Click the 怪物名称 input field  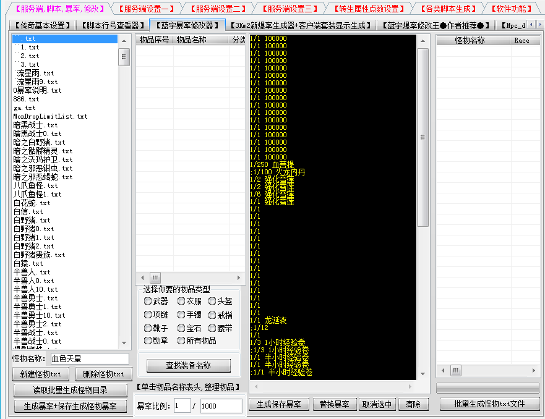pos(89,358)
